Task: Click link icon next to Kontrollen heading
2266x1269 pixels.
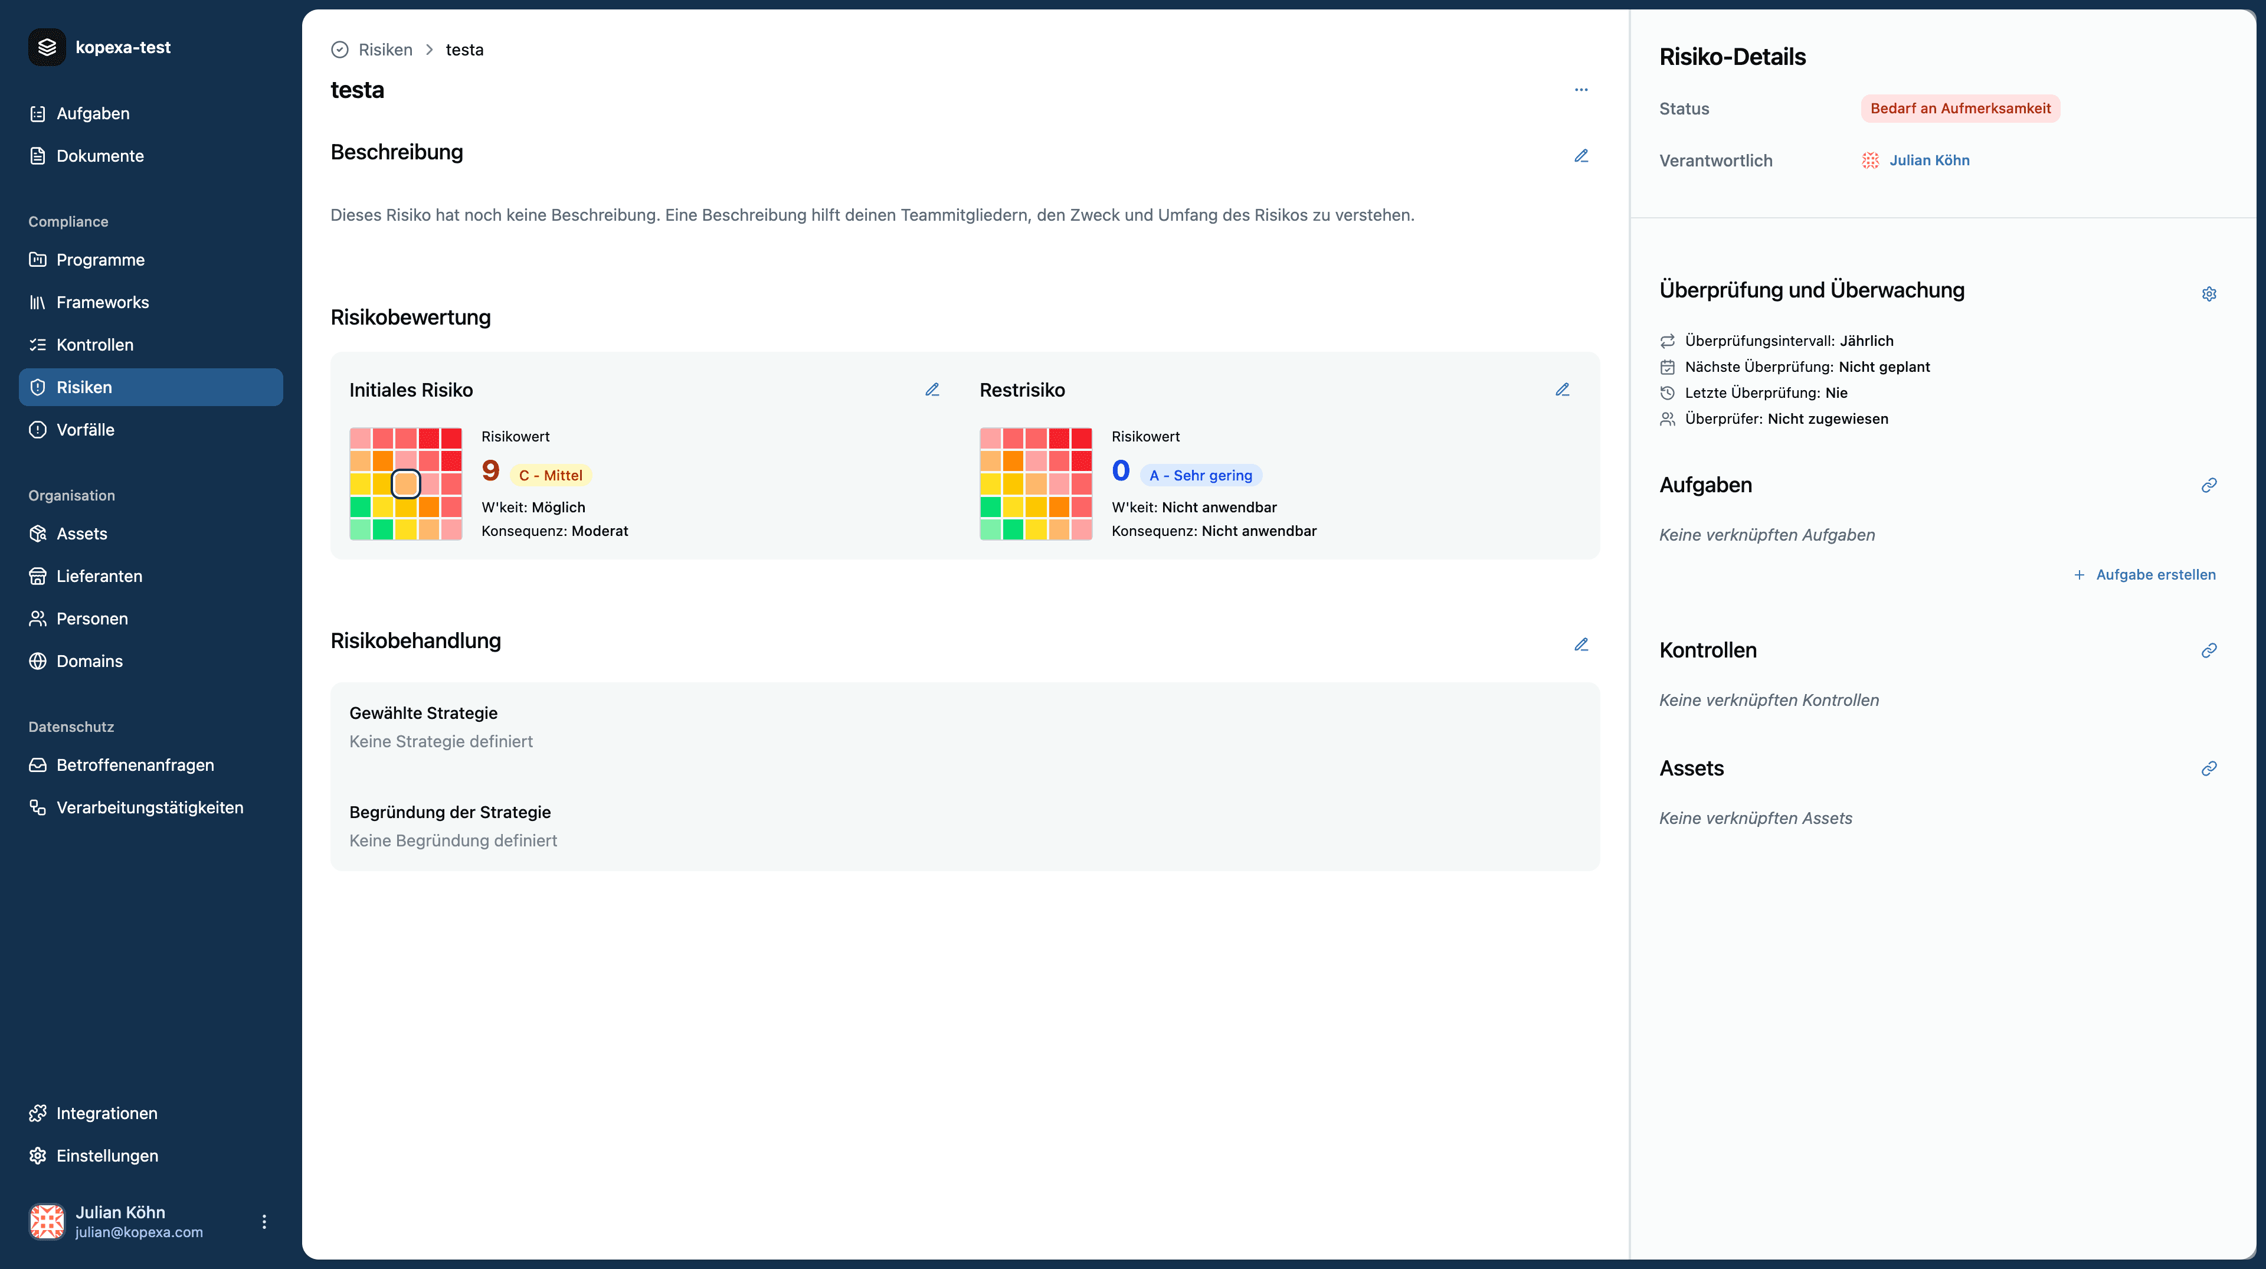Action: 2209,650
